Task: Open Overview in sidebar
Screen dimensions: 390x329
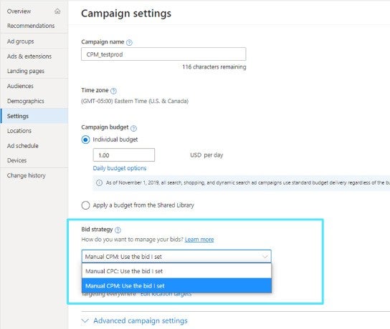Action: (x=19, y=11)
